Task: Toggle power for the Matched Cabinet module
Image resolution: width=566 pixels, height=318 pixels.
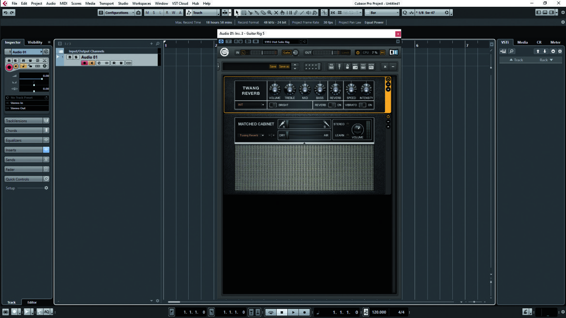Action: [388, 116]
